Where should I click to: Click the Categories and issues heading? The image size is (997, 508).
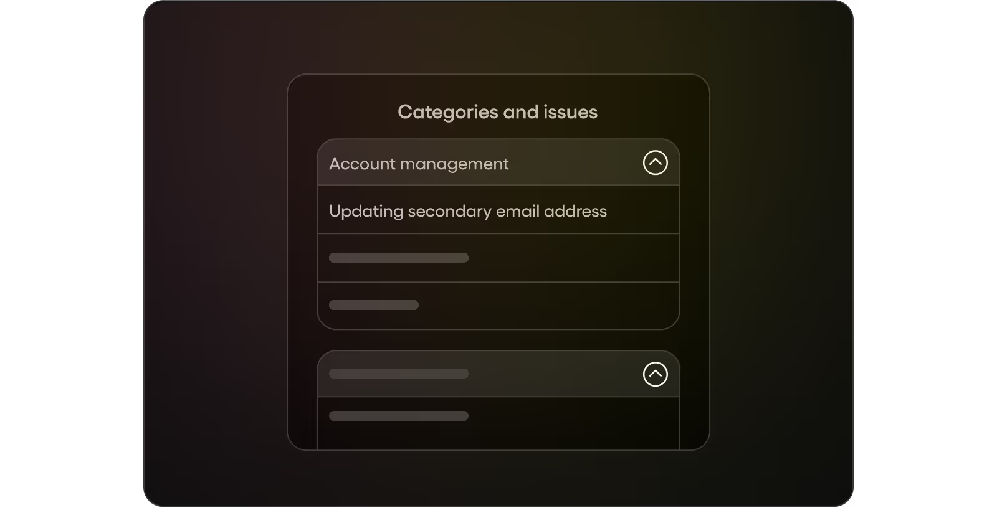[x=498, y=112]
